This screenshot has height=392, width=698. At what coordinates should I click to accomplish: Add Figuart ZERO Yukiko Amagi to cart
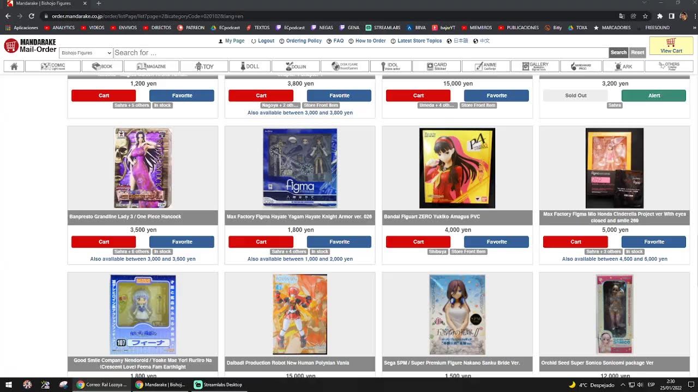[418, 242]
